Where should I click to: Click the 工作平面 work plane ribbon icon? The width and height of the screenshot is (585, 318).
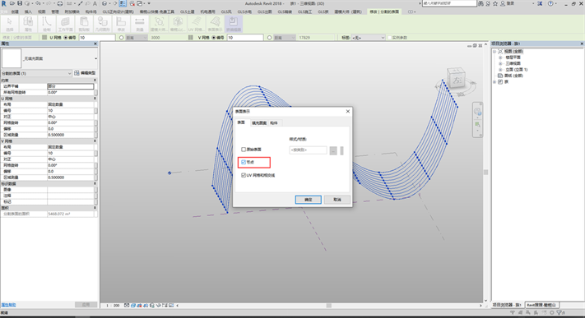point(65,24)
